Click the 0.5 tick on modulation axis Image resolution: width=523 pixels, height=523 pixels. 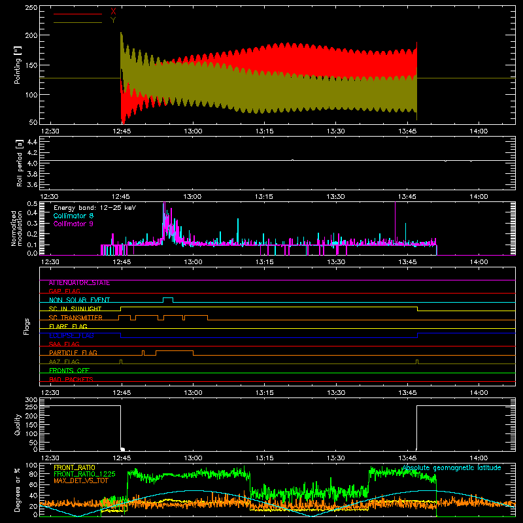point(32,203)
